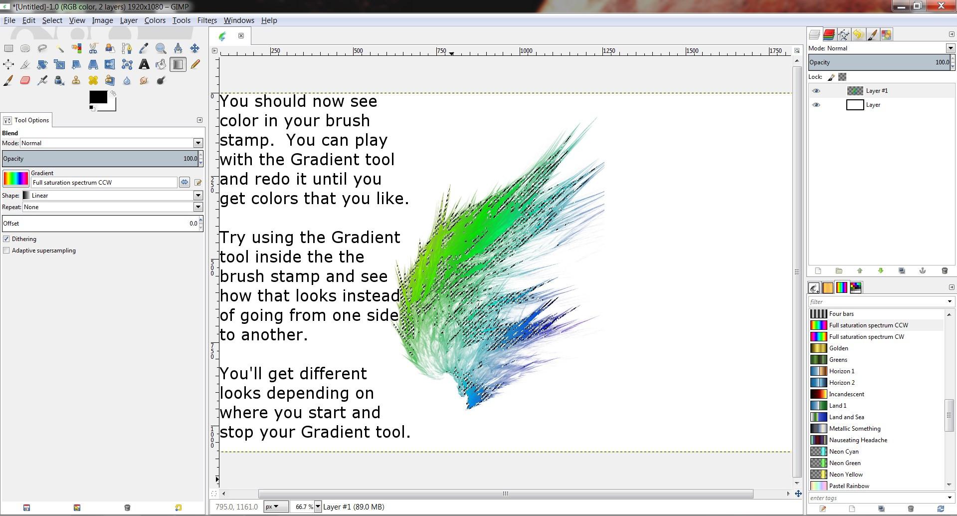Screen dimensions: 957x516
Task: Open the Windows menu
Action: [239, 20]
